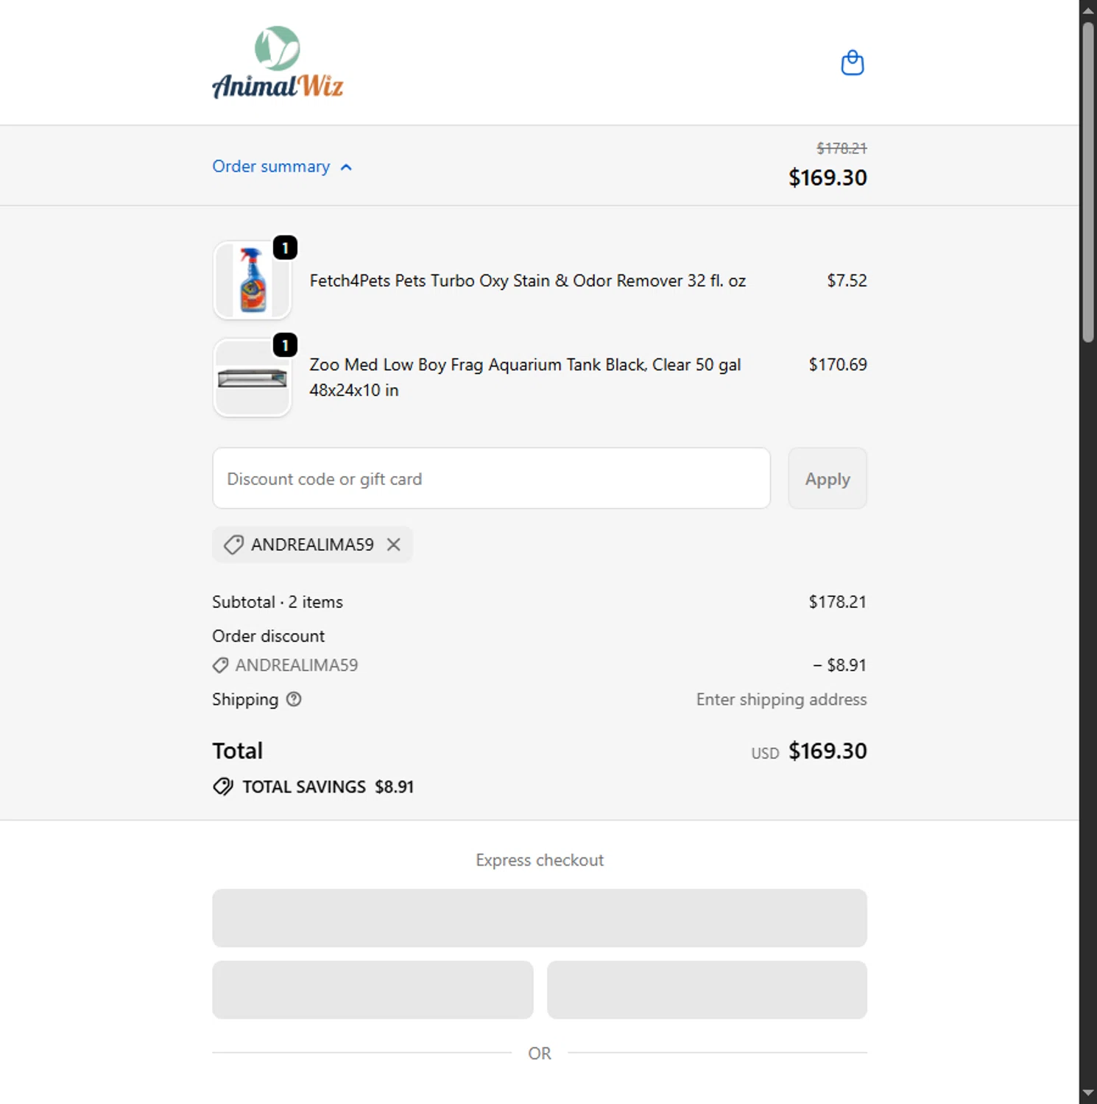Collapse the Order summary section

pos(271,167)
